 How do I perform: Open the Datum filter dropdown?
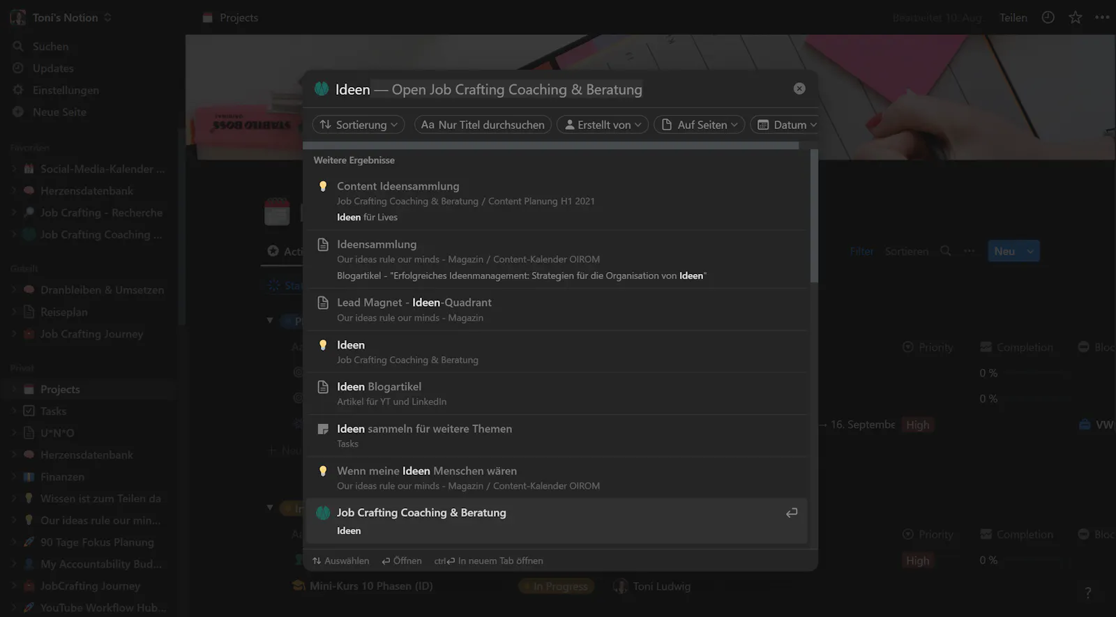click(786, 125)
